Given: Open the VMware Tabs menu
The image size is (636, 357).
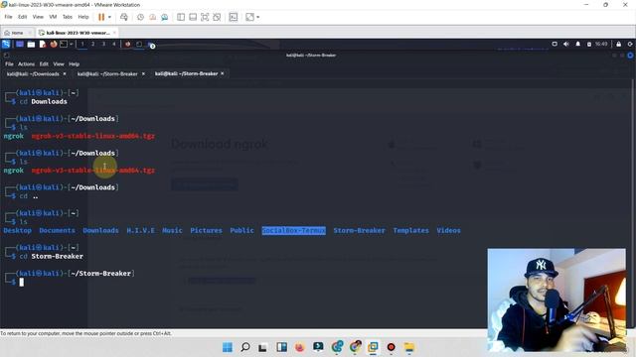Looking at the screenshot, I should [68, 17].
